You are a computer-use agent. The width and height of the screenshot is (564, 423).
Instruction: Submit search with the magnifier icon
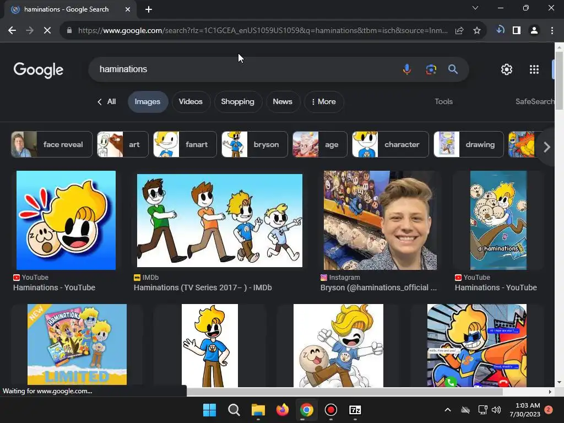coord(453,69)
